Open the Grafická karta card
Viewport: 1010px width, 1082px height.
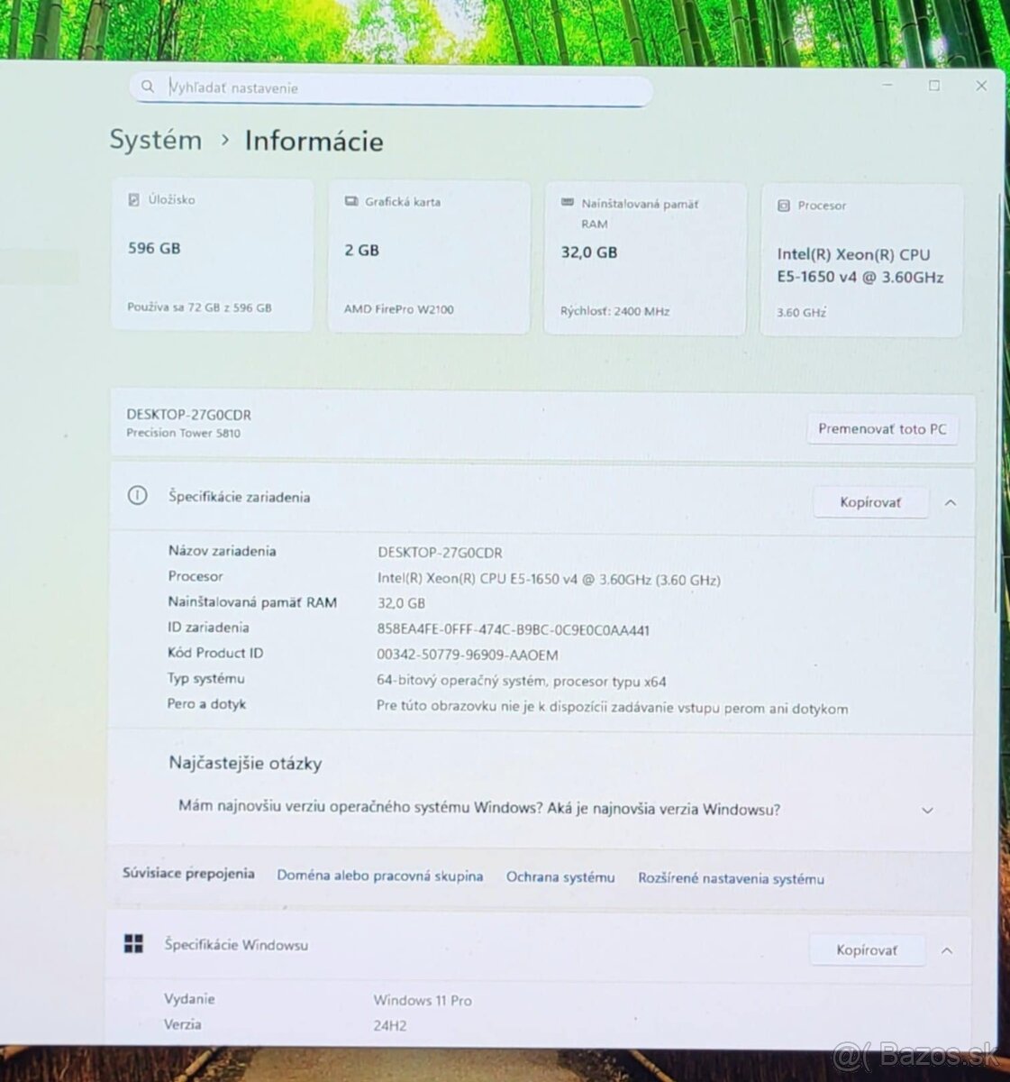(x=429, y=257)
